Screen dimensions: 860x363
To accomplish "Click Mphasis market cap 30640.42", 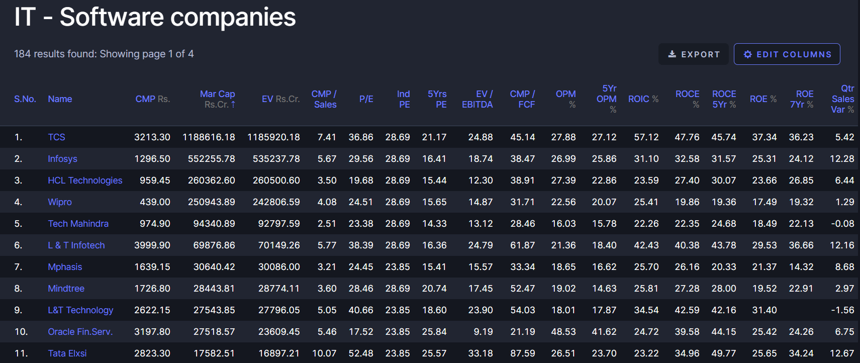I will click(x=214, y=267).
